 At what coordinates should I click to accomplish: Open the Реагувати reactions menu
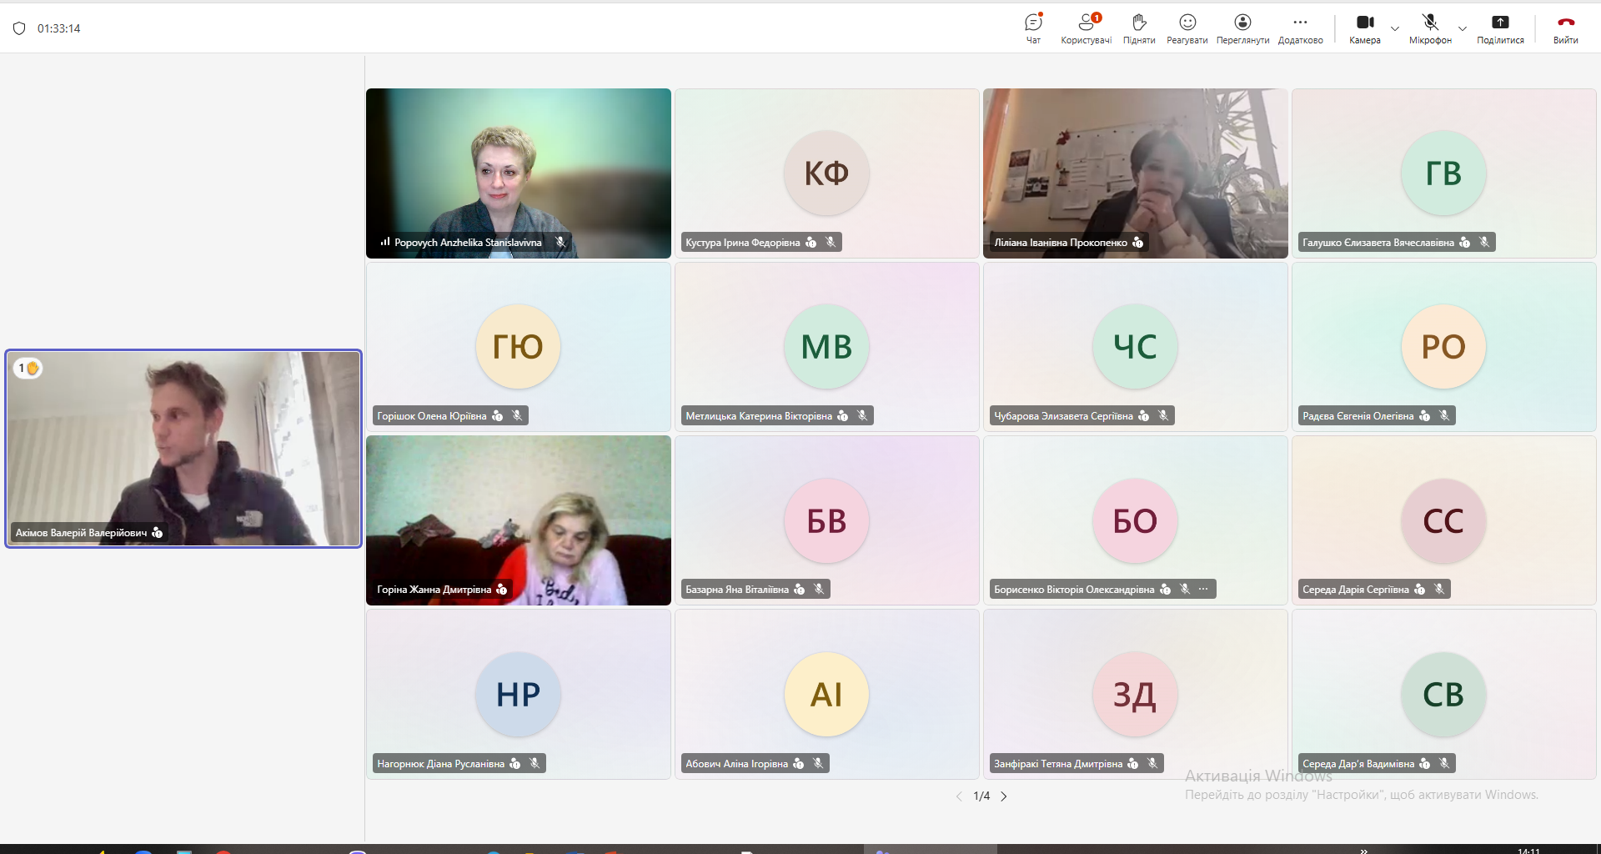coord(1187,28)
